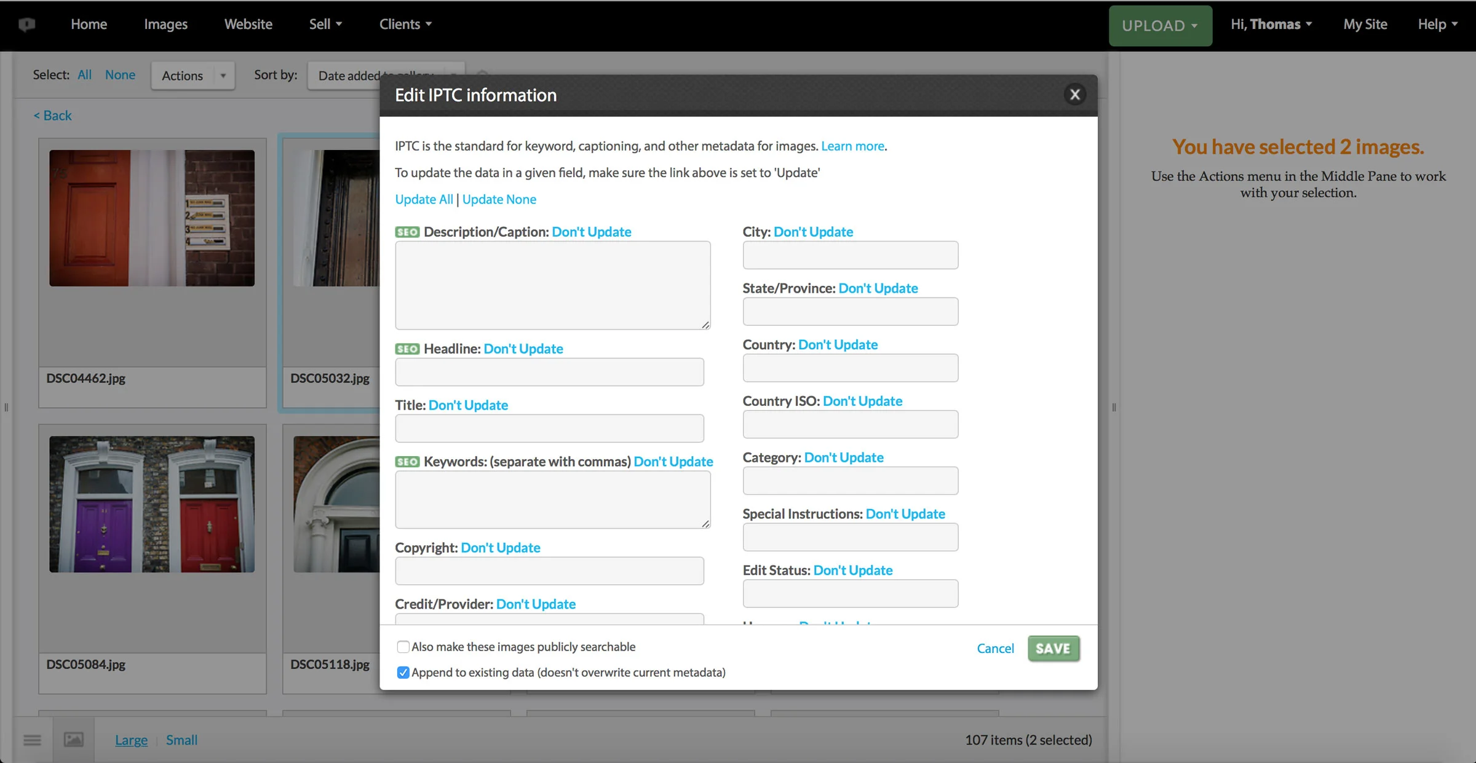Close the Edit IPTC information dialog
The width and height of the screenshot is (1476, 763).
(x=1074, y=95)
